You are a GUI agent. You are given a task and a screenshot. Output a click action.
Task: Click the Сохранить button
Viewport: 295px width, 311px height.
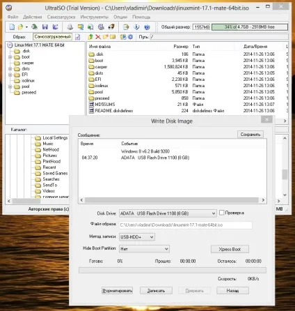coord(250,135)
